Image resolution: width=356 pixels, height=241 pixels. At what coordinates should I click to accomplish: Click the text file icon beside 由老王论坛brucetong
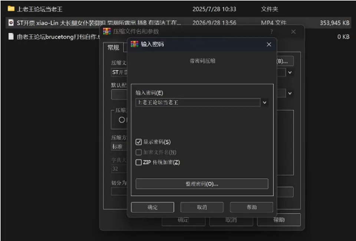[11, 37]
